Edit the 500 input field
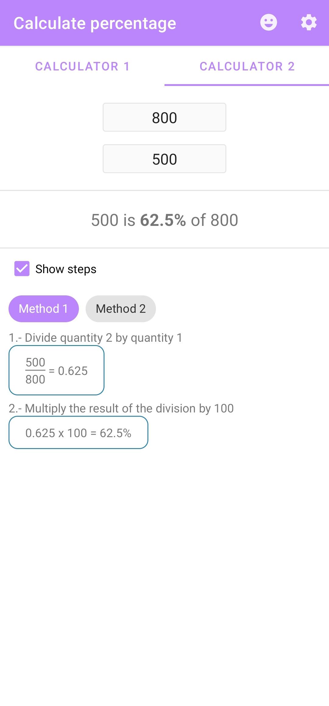The width and height of the screenshot is (329, 706). pyautogui.click(x=164, y=159)
